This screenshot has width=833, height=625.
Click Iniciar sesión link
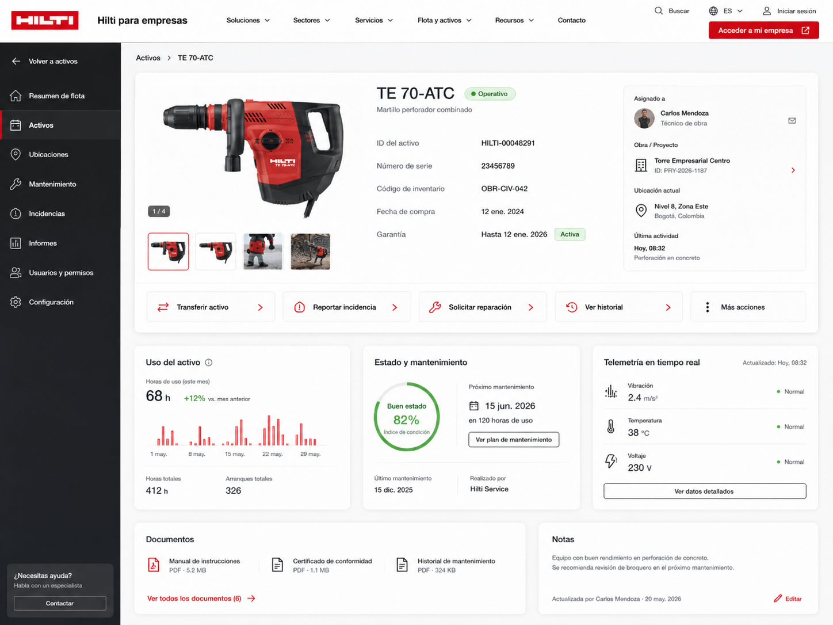[x=796, y=11]
